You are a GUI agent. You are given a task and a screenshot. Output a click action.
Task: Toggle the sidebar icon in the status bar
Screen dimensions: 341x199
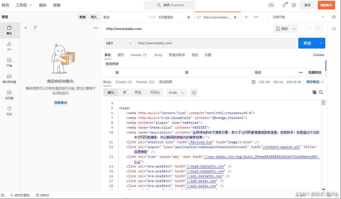click(x=3, y=195)
